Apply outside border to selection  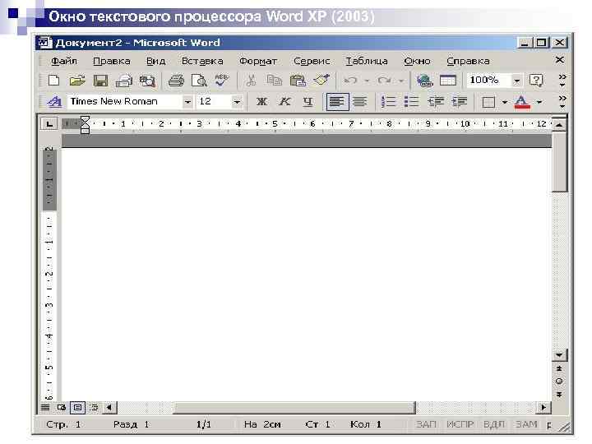488,102
